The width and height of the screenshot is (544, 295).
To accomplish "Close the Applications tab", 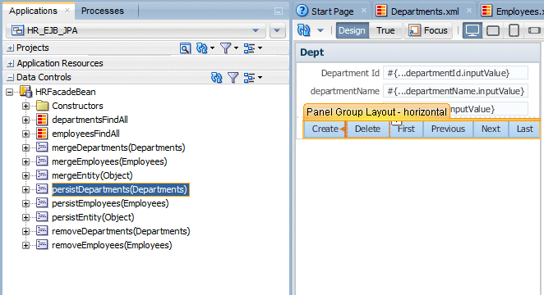I will click(67, 11).
